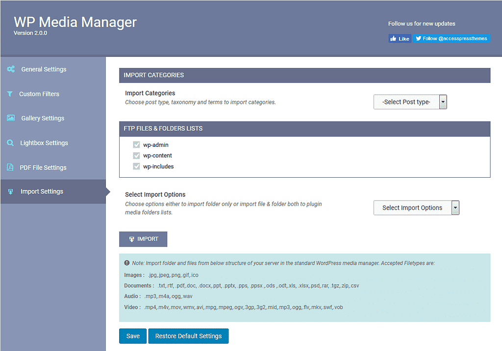Click the IMPORT CATEGORIES section header
Viewport: 502px width, 351px height.
(305, 75)
